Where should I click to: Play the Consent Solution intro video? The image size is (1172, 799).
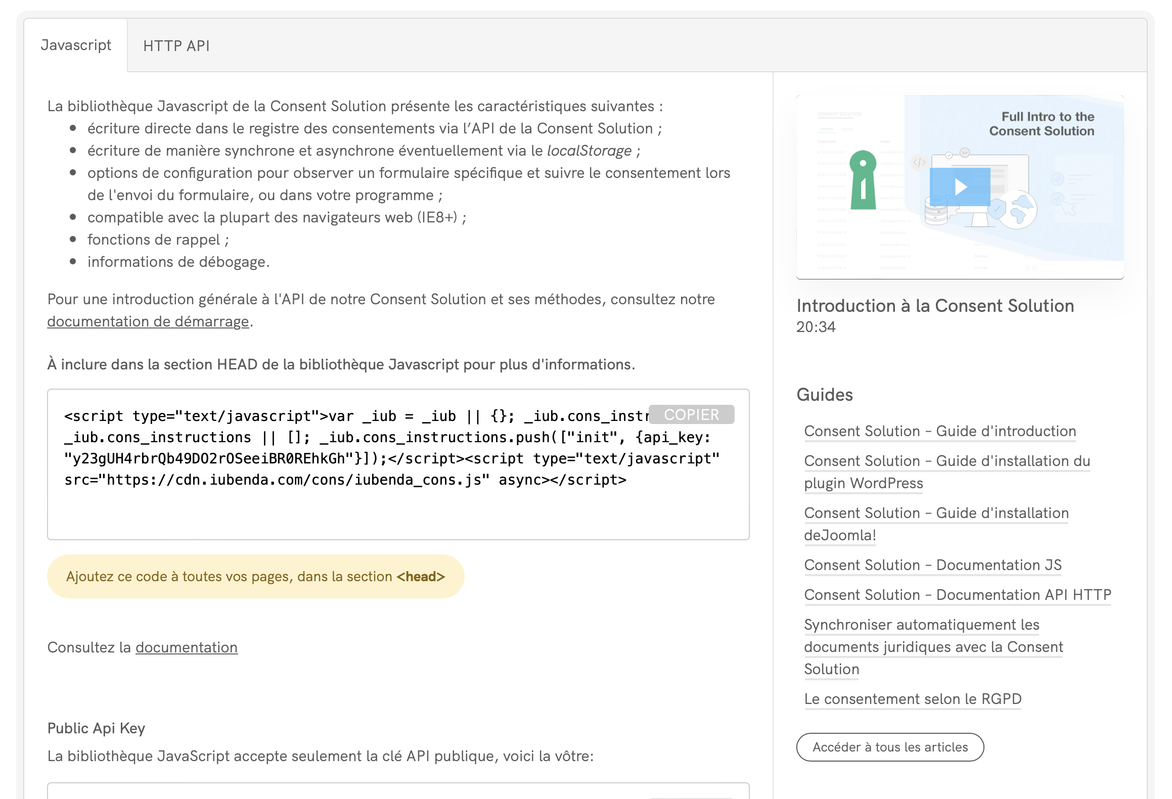960,187
